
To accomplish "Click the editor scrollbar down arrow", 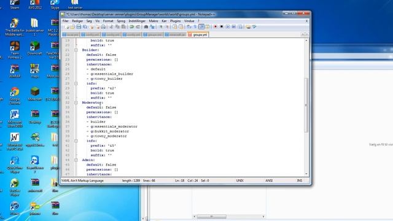I will (306, 174).
